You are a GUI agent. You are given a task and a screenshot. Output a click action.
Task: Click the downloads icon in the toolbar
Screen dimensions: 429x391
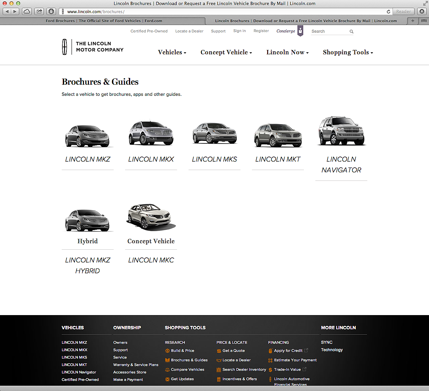point(422,11)
